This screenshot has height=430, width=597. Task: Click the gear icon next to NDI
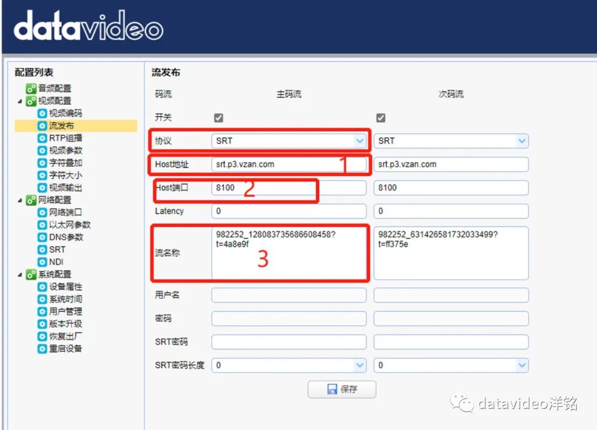click(x=42, y=262)
